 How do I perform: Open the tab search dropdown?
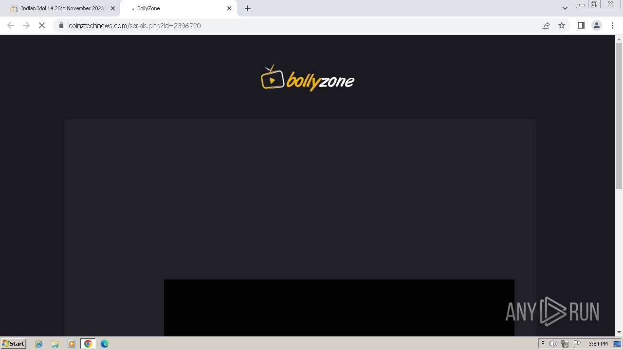point(565,8)
